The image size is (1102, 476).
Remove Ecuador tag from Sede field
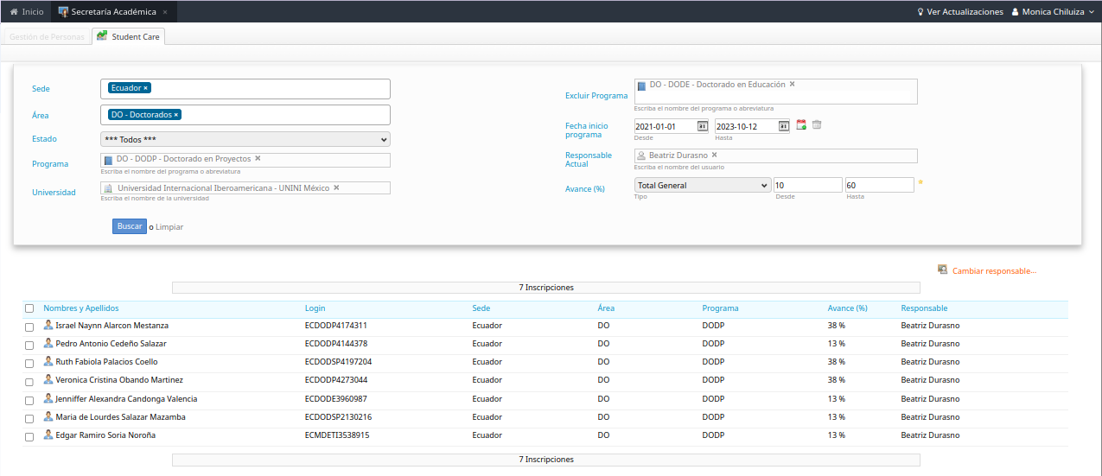tap(146, 88)
